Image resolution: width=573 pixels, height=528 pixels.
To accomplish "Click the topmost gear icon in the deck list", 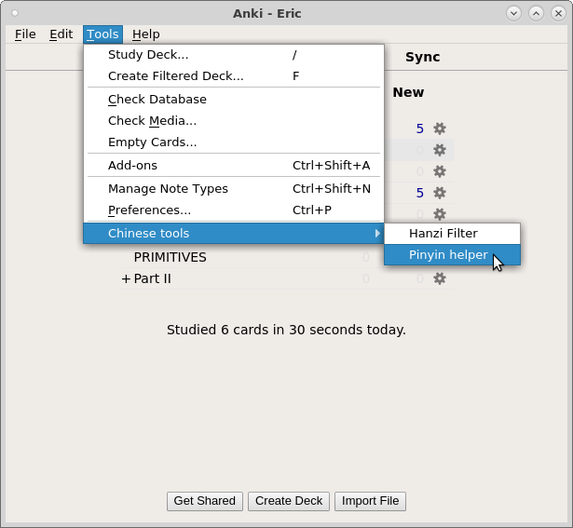I will coord(440,129).
